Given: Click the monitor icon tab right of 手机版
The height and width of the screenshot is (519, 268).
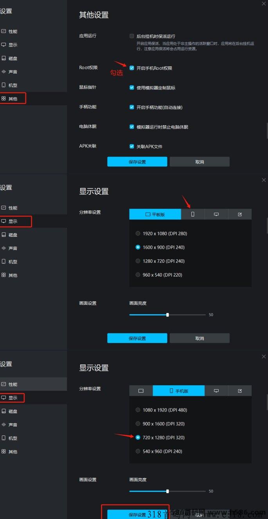Looking at the screenshot, I should [216, 391].
